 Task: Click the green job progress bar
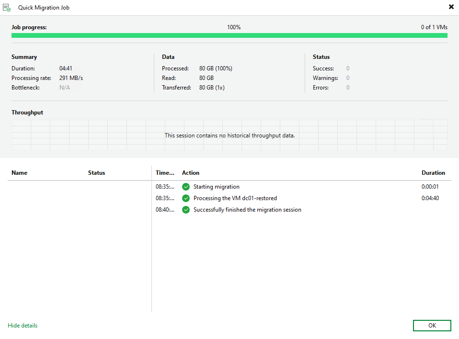click(x=229, y=35)
